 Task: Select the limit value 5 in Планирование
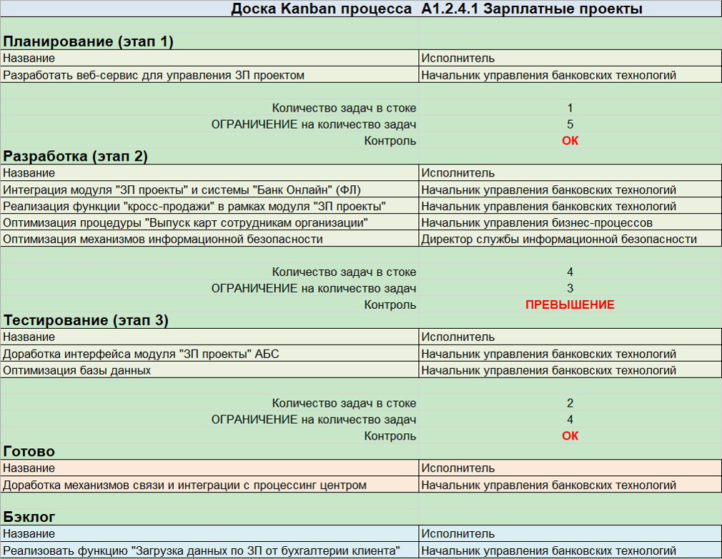(570, 124)
